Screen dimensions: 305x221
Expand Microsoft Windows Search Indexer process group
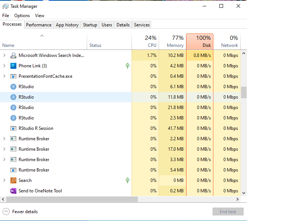(x=4, y=55)
